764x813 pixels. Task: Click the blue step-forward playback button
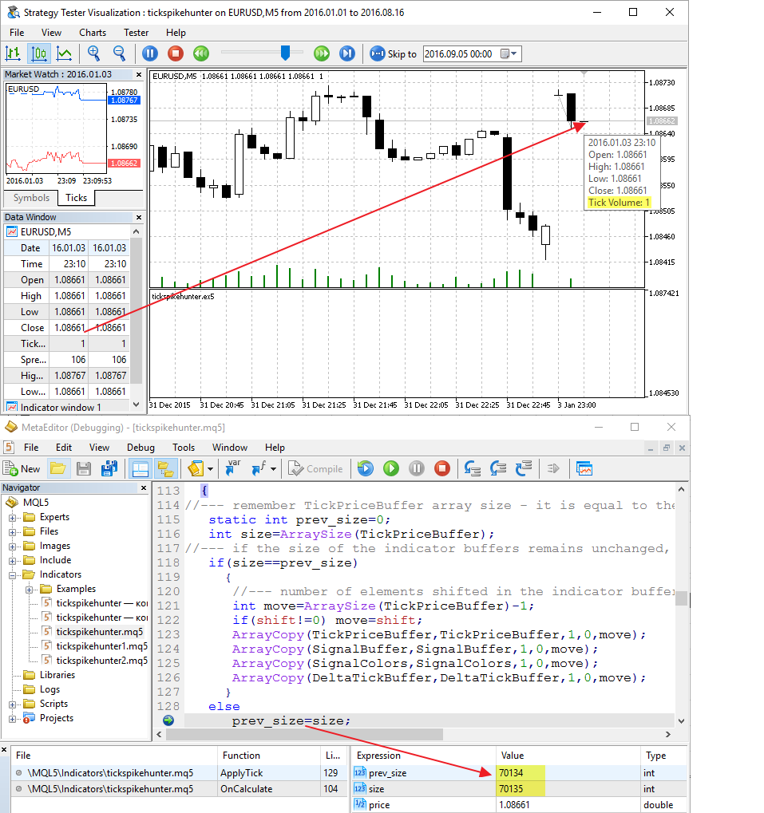347,53
